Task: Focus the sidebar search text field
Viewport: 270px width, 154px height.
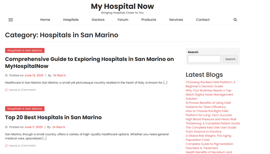Action: [204, 59]
